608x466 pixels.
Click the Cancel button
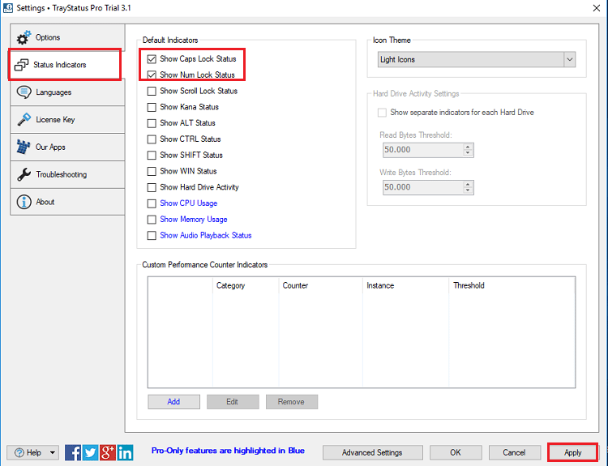[x=515, y=452]
